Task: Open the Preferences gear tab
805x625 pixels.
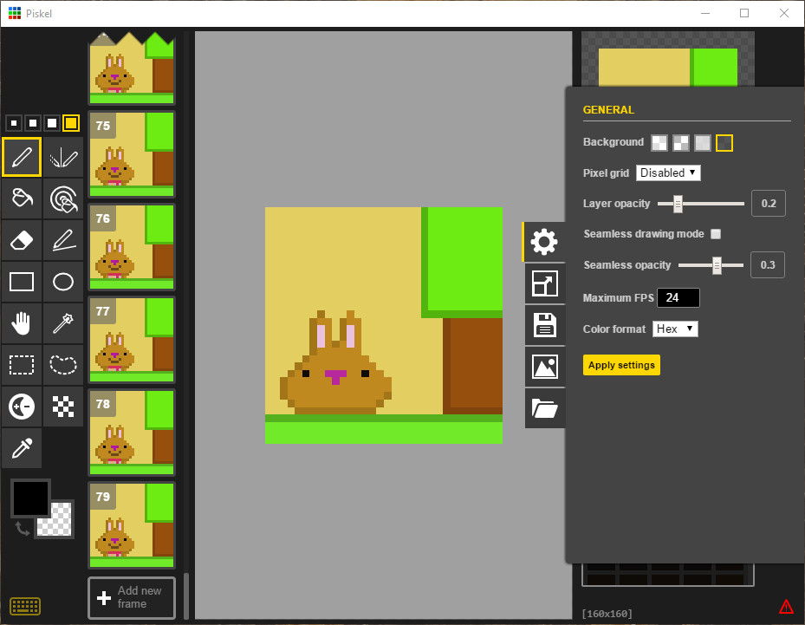Action: click(x=544, y=242)
